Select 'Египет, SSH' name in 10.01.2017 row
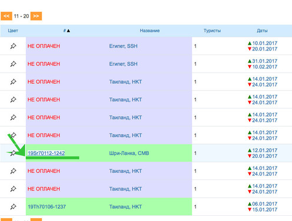The width and height of the screenshot is (292, 221). 123,46
